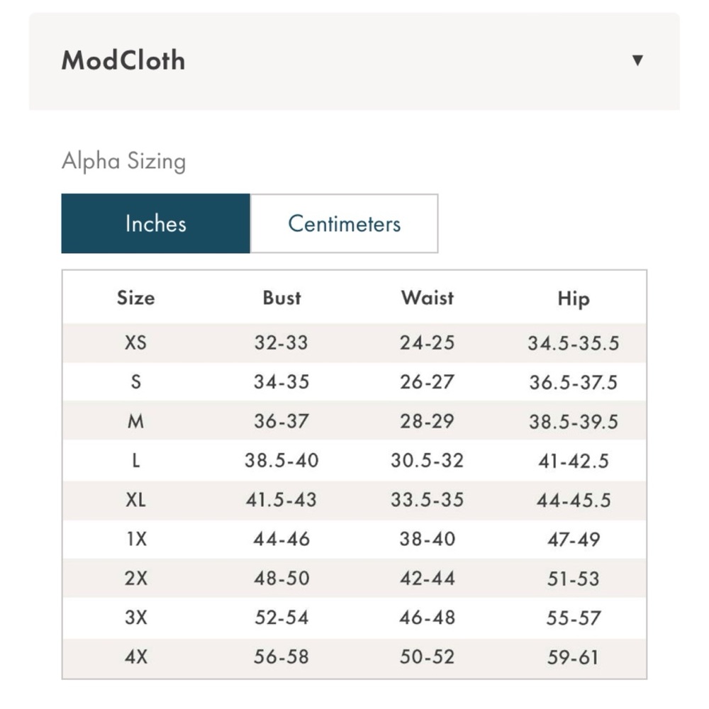
Task: Click the M waist value 28-29
Action: click(427, 421)
